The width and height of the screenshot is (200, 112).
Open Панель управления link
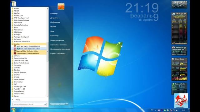click(57, 40)
